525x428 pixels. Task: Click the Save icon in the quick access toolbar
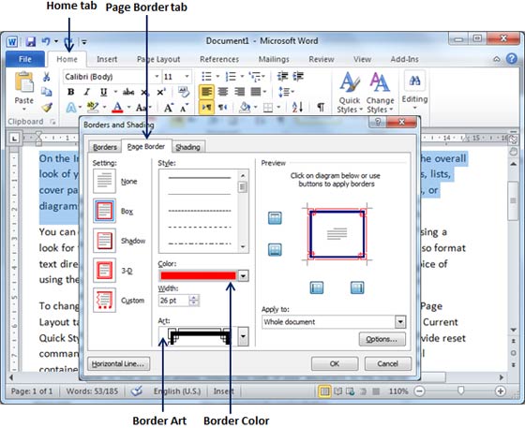30,41
